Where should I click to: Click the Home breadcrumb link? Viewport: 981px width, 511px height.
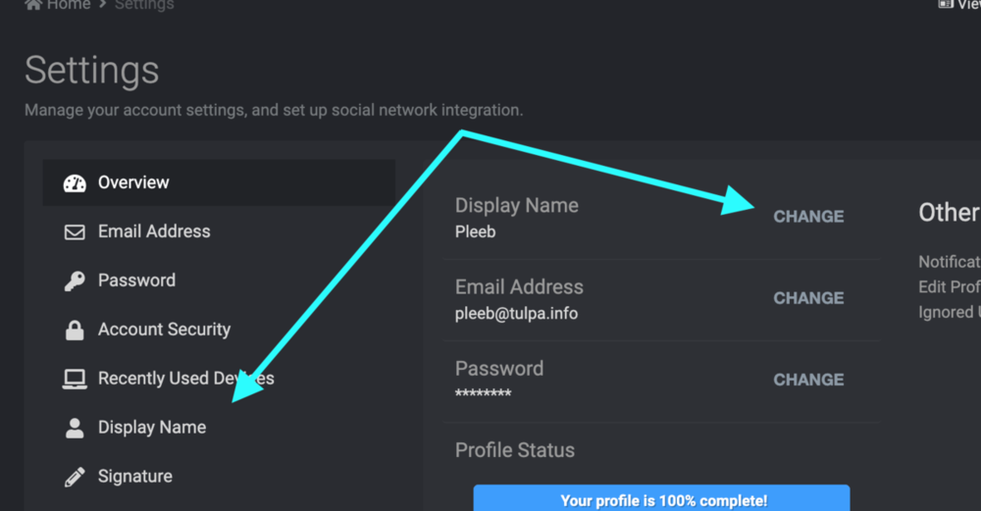coord(69,5)
